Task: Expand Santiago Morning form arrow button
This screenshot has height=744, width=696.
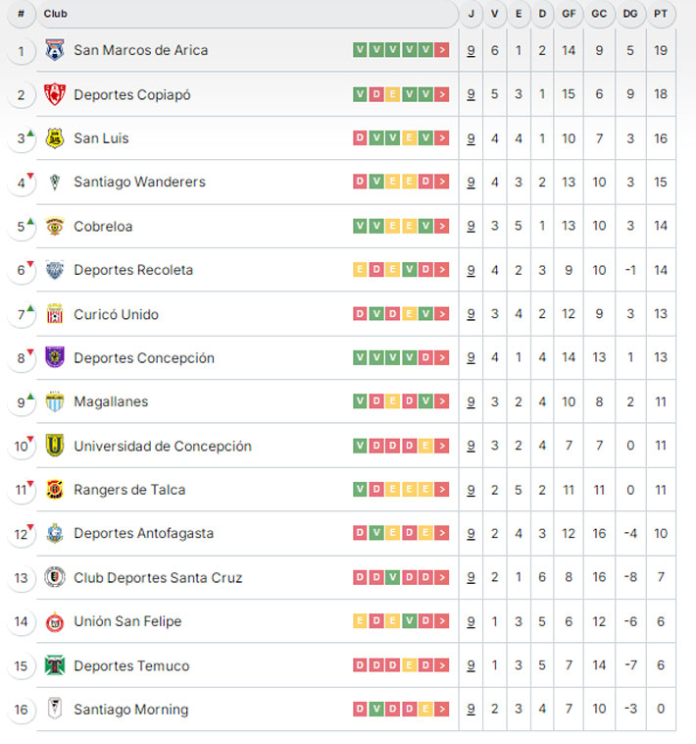Action: pos(441,709)
